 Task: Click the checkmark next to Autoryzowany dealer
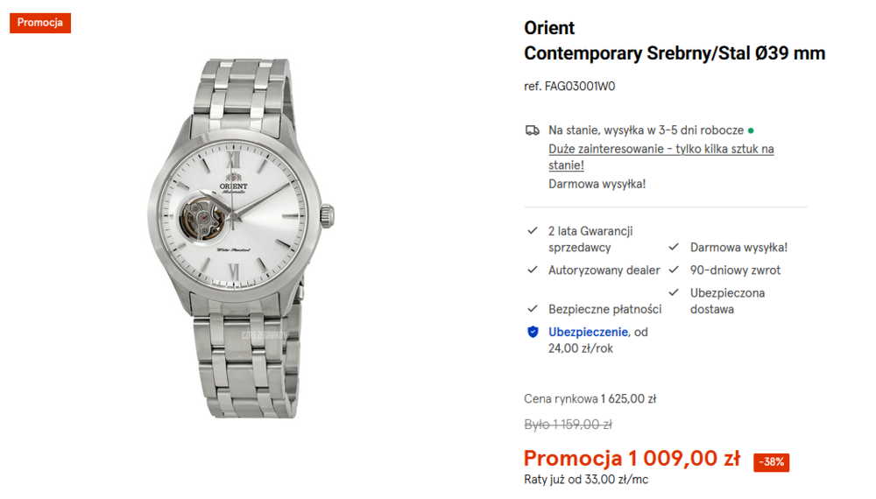(533, 271)
